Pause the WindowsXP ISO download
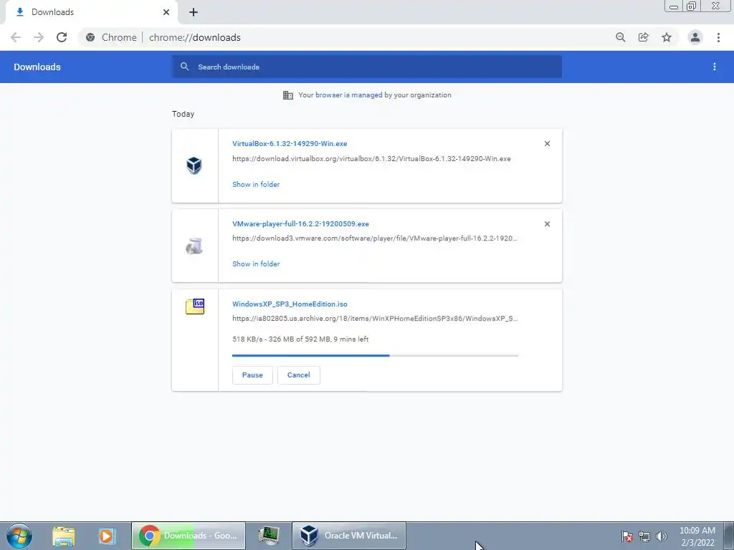Image resolution: width=734 pixels, height=550 pixels. (x=252, y=375)
